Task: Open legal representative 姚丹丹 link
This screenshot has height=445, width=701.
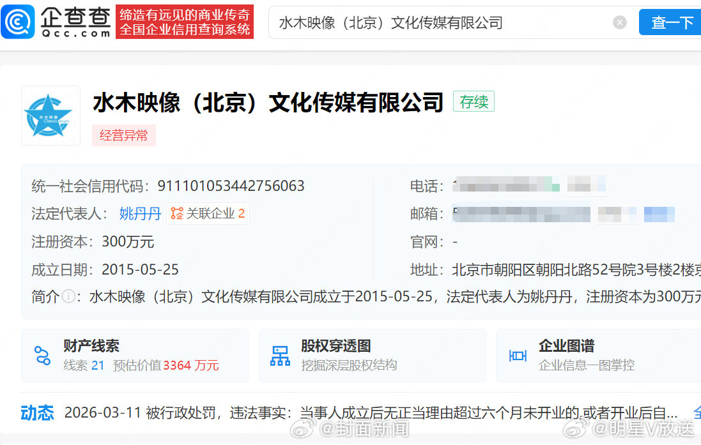Action: (x=140, y=214)
